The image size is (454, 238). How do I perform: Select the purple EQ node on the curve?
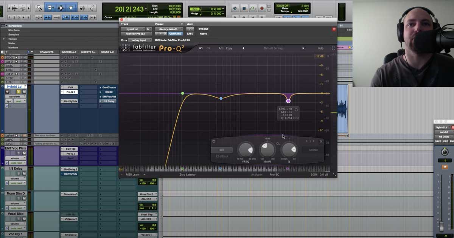[288, 100]
